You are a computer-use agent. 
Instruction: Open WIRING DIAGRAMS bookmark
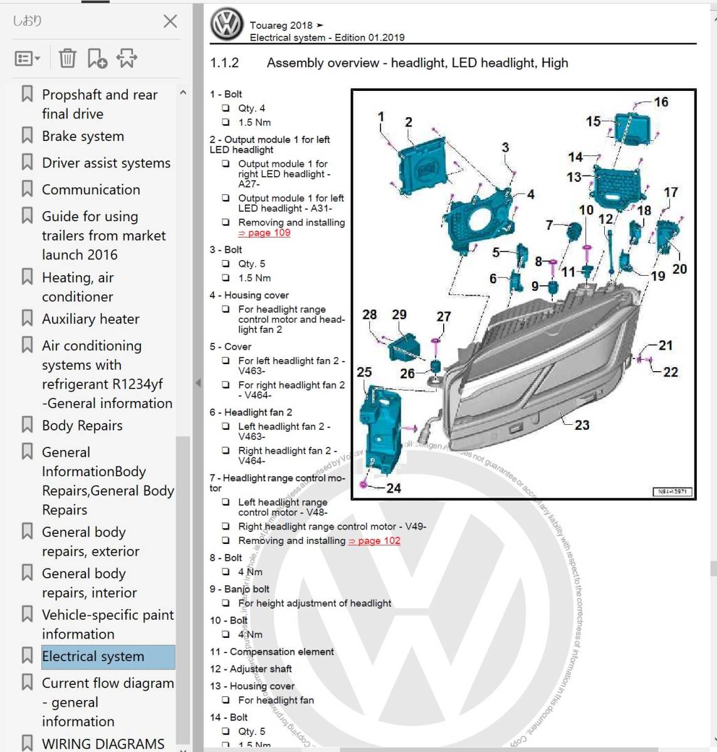click(103, 744)
